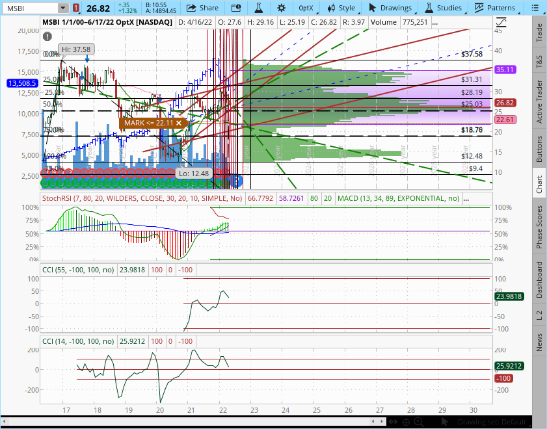Screen dimensions: 547x429
Task: Open the Studies menu
Action: [x=444, y=8]
